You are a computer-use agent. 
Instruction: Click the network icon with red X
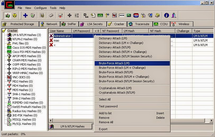click(x=60, y=15)
